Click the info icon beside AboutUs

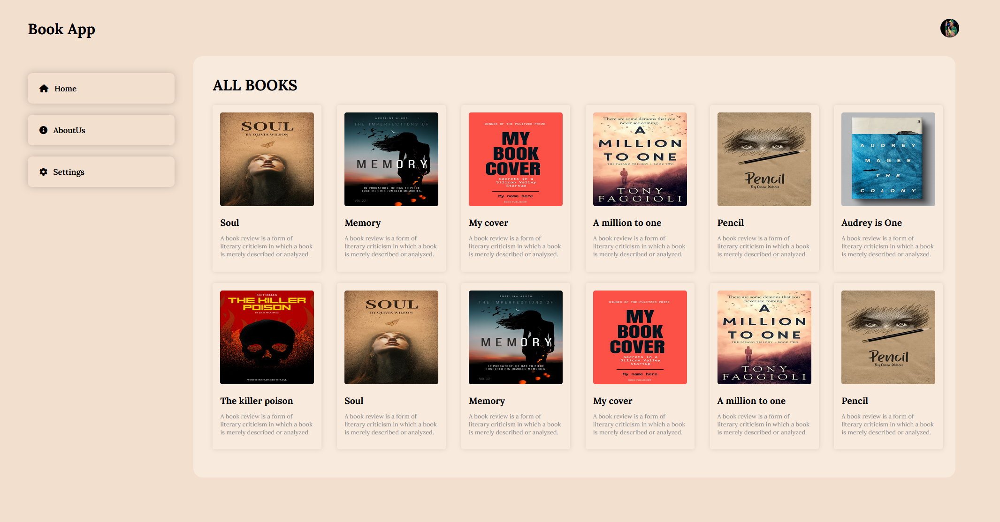(x=44, y=130)
